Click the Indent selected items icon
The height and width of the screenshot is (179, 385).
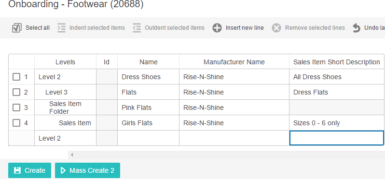(61, 28)
